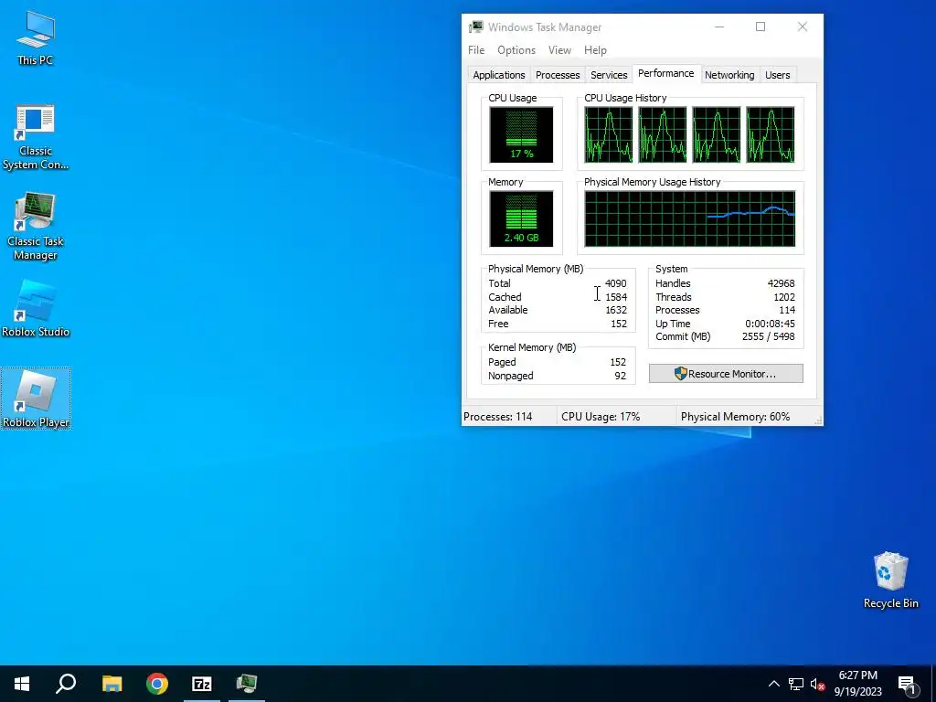
Task: Switch to 7-Zip taskbar app
Action: click(x=202, y=684)
